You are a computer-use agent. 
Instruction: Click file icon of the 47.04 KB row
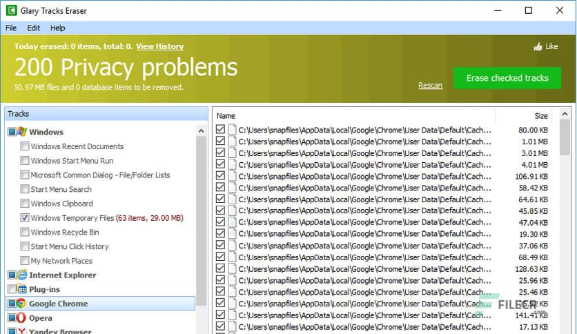coord(232,222)
